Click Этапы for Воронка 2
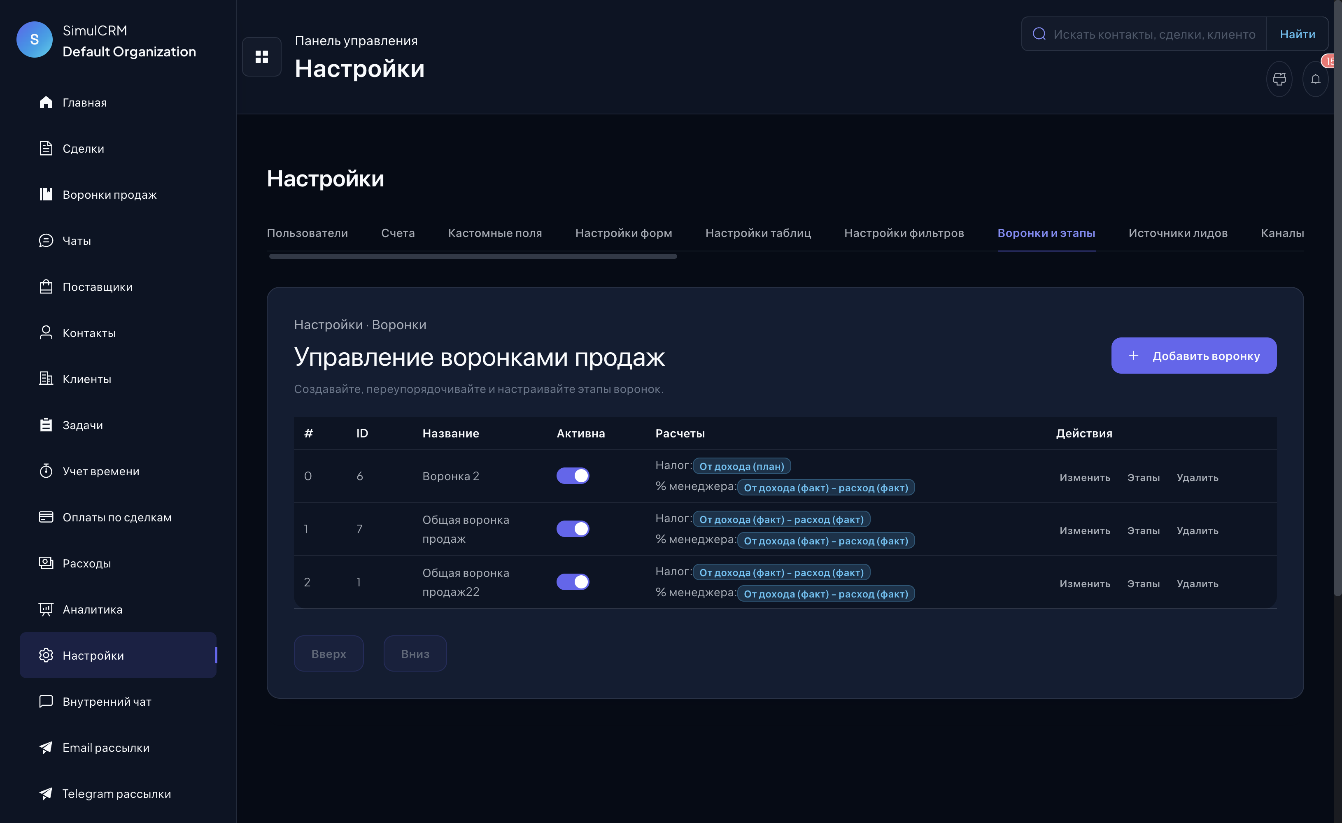The image size is (1342, 823). [x=1144, y=477]
